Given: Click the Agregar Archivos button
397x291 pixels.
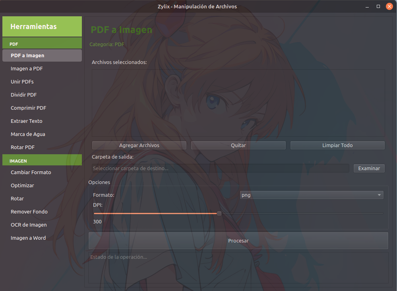Looking at the screenshot, I should [139, 145].
